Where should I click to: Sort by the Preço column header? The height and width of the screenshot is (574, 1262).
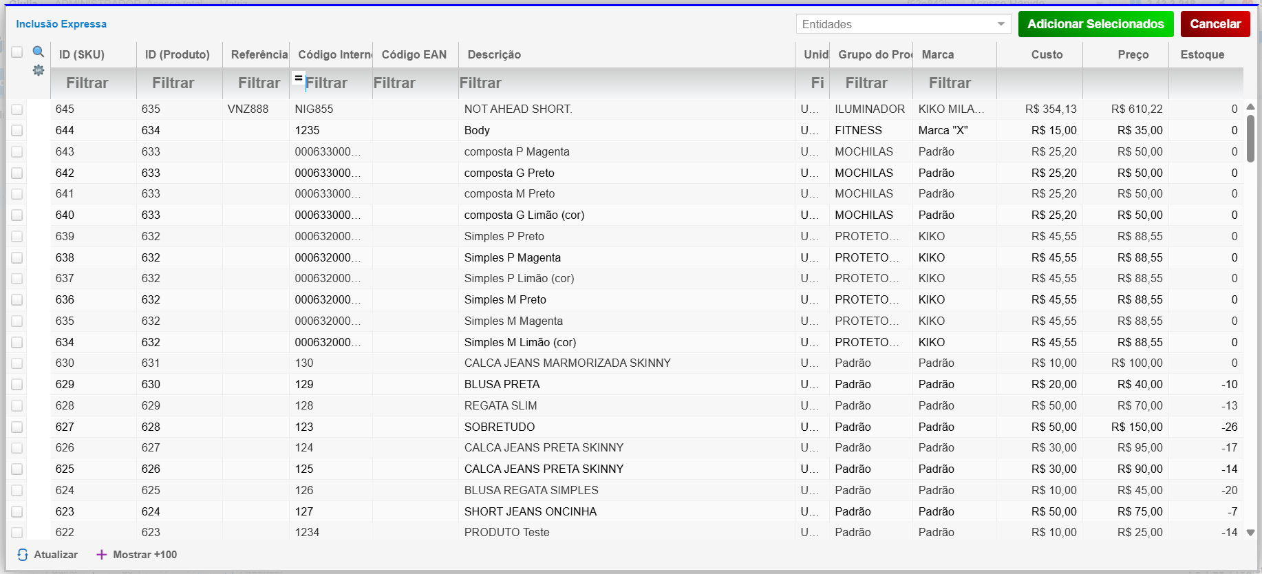click(x=1133, y=54)
